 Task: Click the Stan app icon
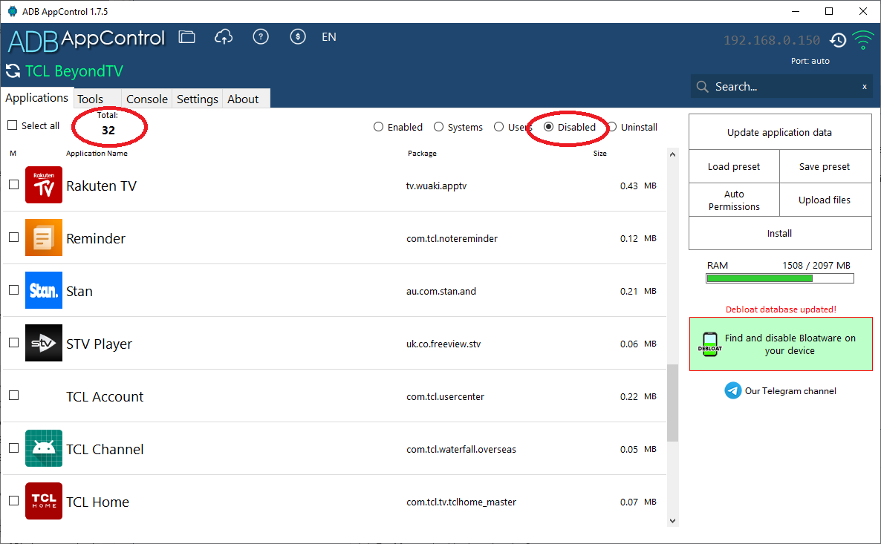coord(44,290)
